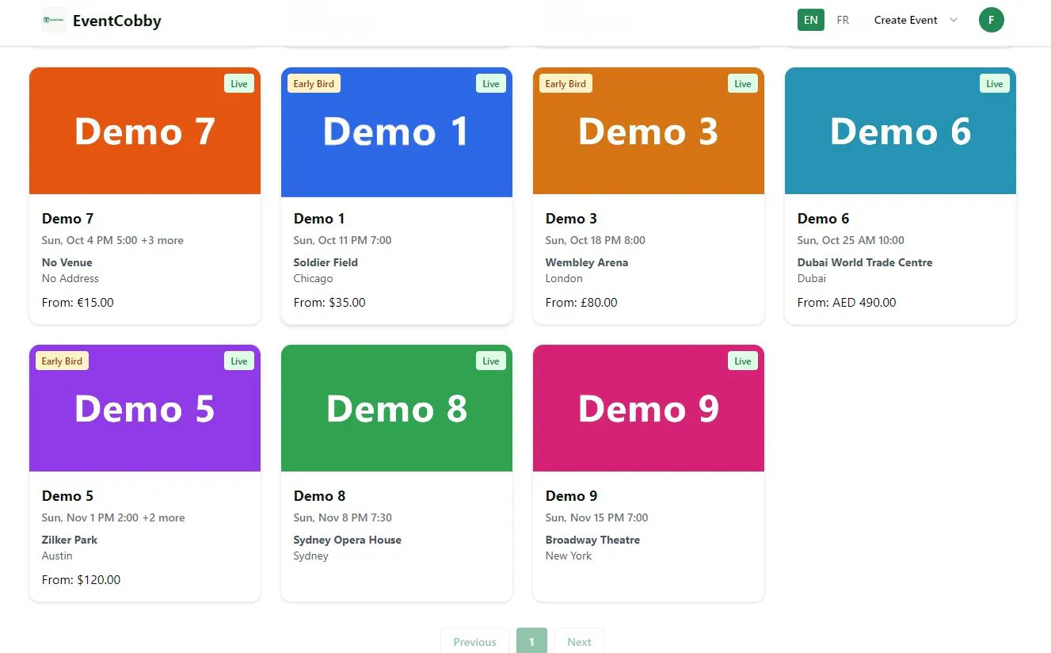Switch language to EN
1051x653 pixels.
[811, 20]
